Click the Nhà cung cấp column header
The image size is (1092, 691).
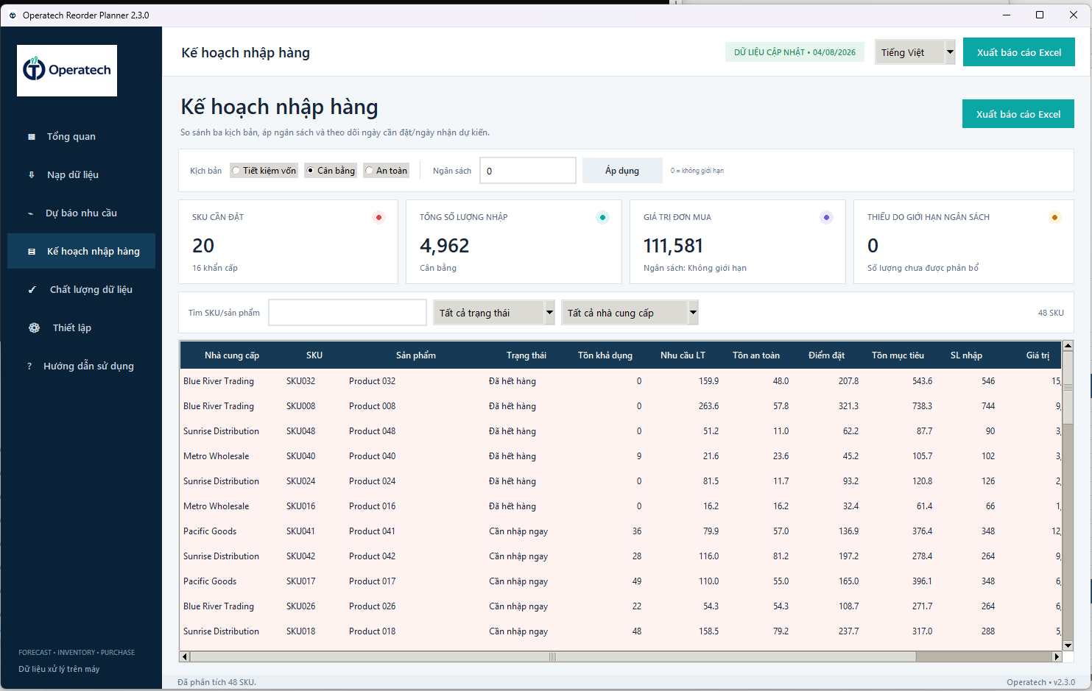click(x=232, y=355)
